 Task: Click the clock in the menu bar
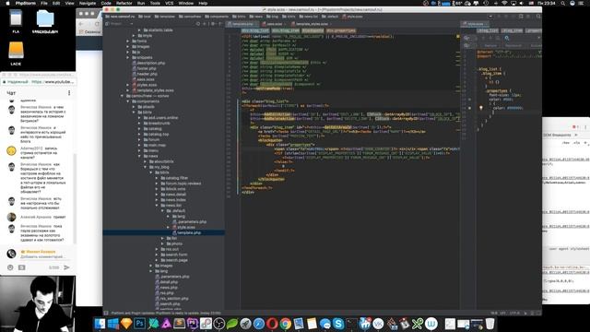point(548,3)
